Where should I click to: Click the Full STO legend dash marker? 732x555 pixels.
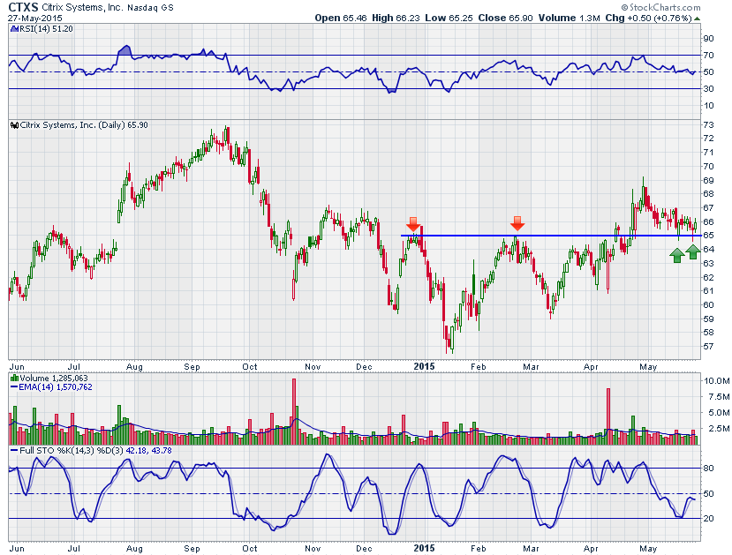coord(14,451)
